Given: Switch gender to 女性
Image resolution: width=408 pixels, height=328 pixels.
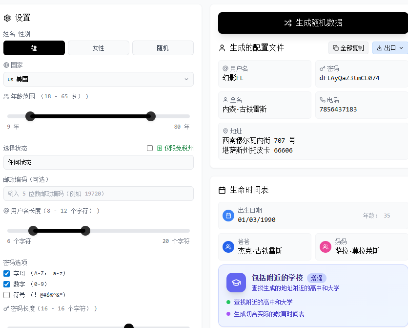Looking at the screenshot, I should [98, 48].
